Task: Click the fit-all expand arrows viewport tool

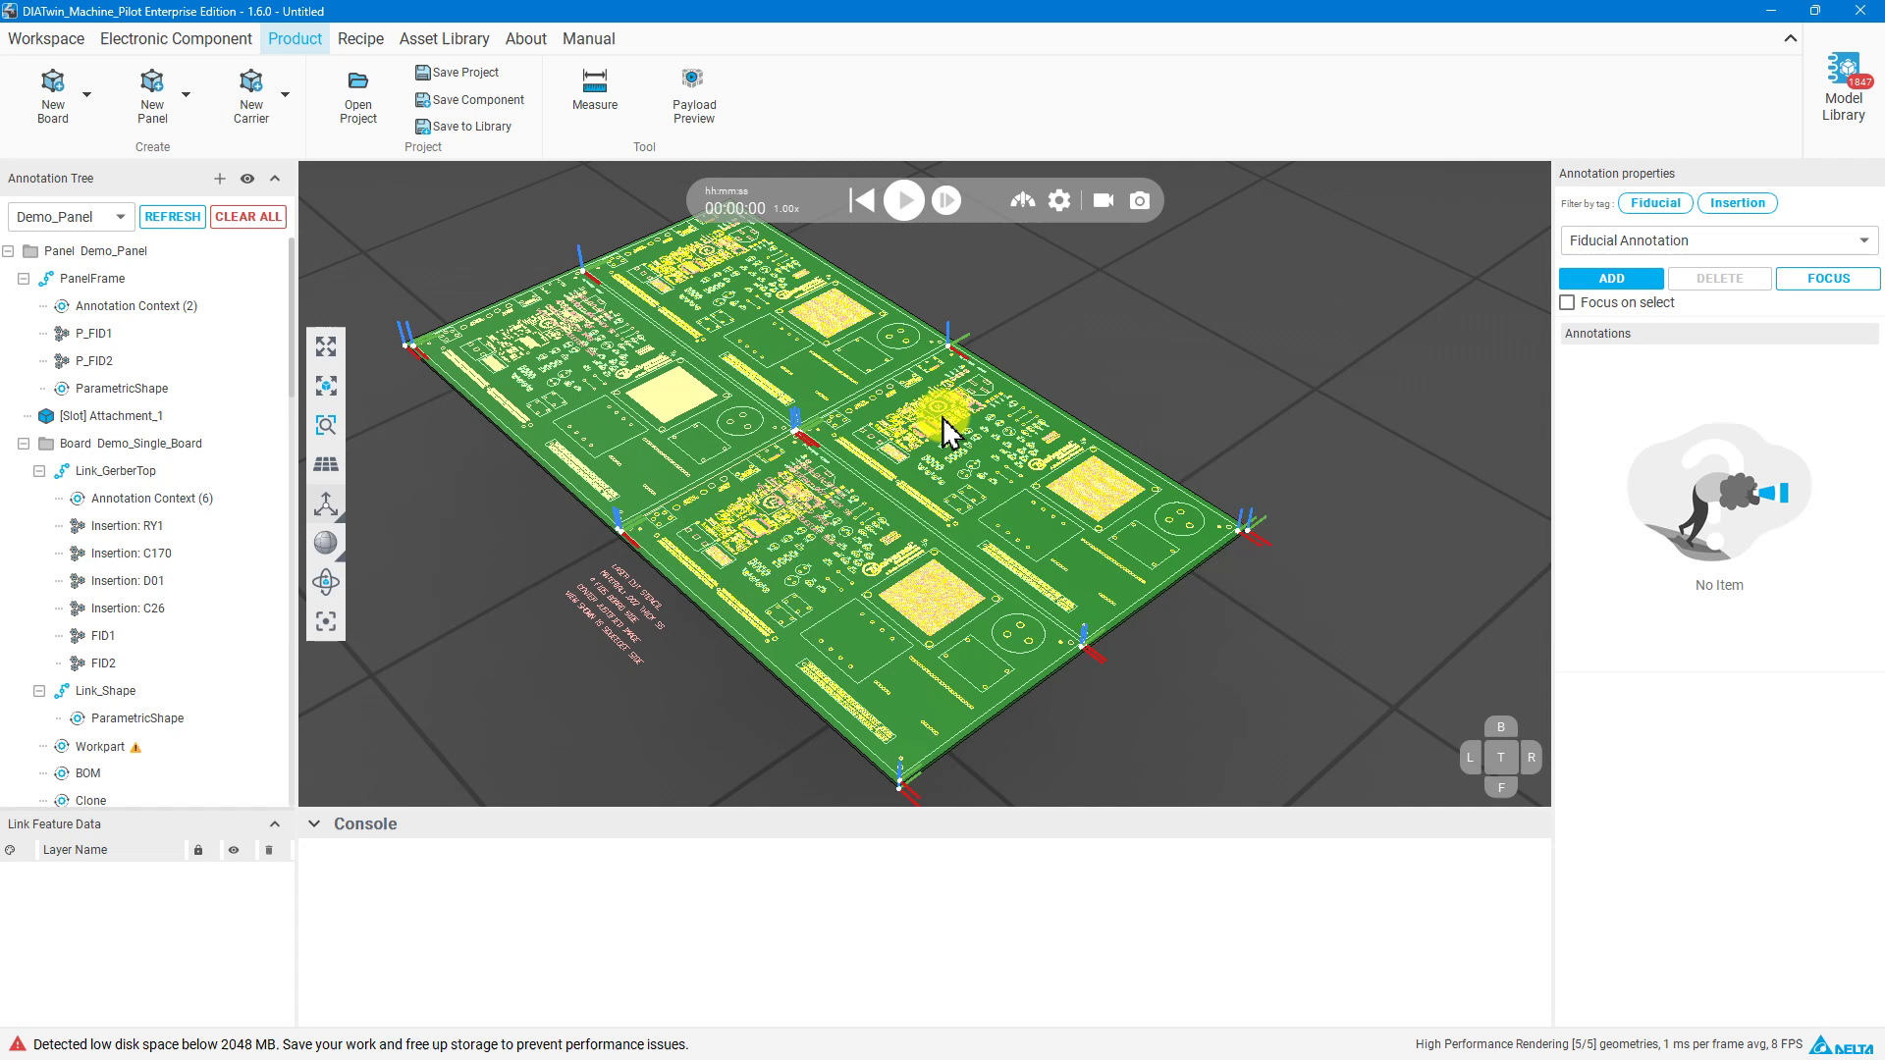Action: click(326, 346)
